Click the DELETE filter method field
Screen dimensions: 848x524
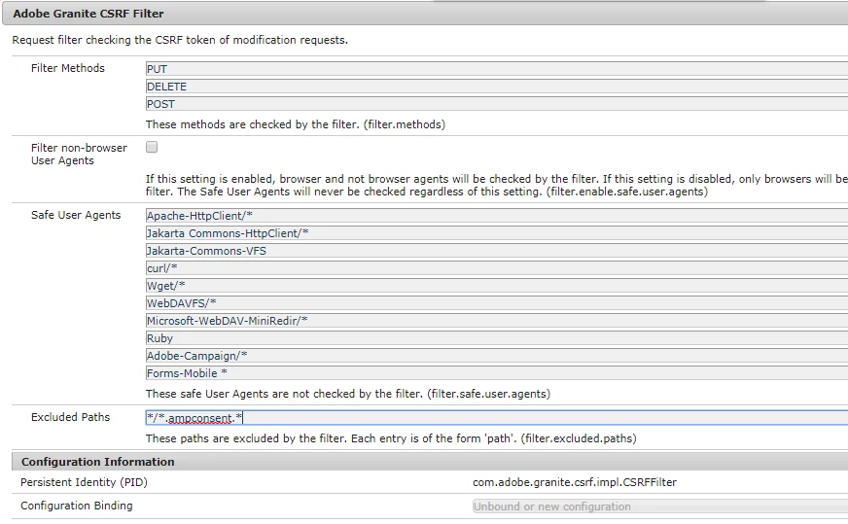pyautogui.click(x=497, y=87)
